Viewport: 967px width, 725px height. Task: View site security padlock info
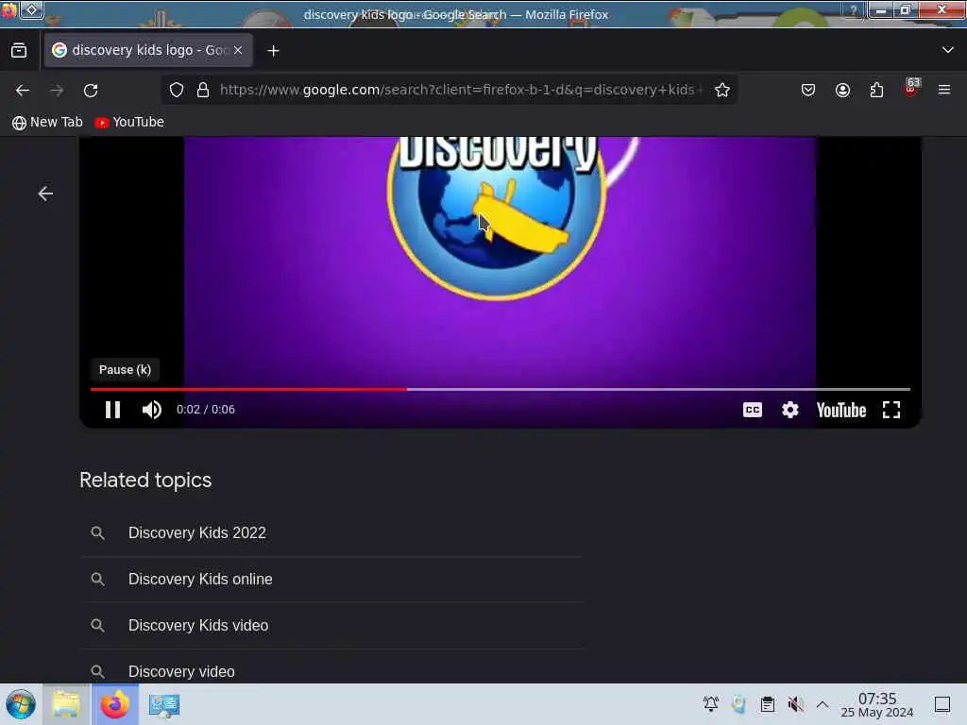click(203, 90)
